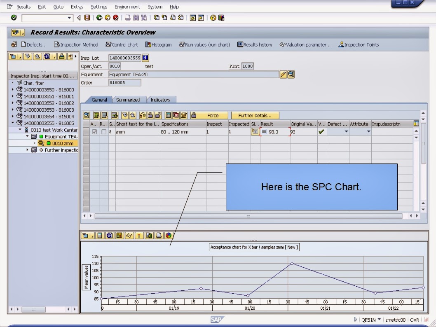Open the Environment menu
Viewport: 436px width, 327px height.
click(x=127, y=7)
